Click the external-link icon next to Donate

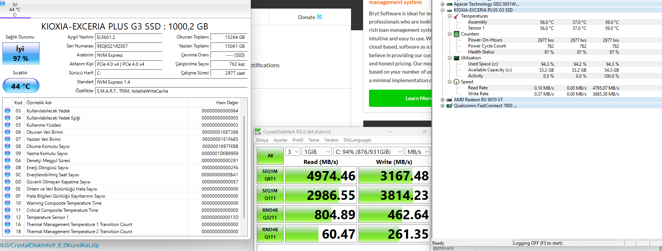coord(319,17)
